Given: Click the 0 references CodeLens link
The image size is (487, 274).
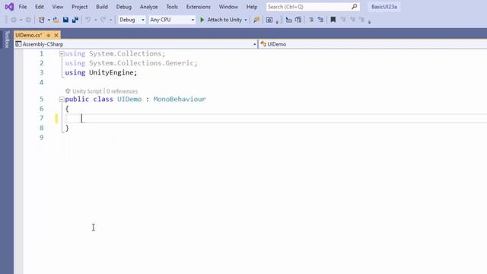Looking at the screenshot, I should [x=122, y=91].
